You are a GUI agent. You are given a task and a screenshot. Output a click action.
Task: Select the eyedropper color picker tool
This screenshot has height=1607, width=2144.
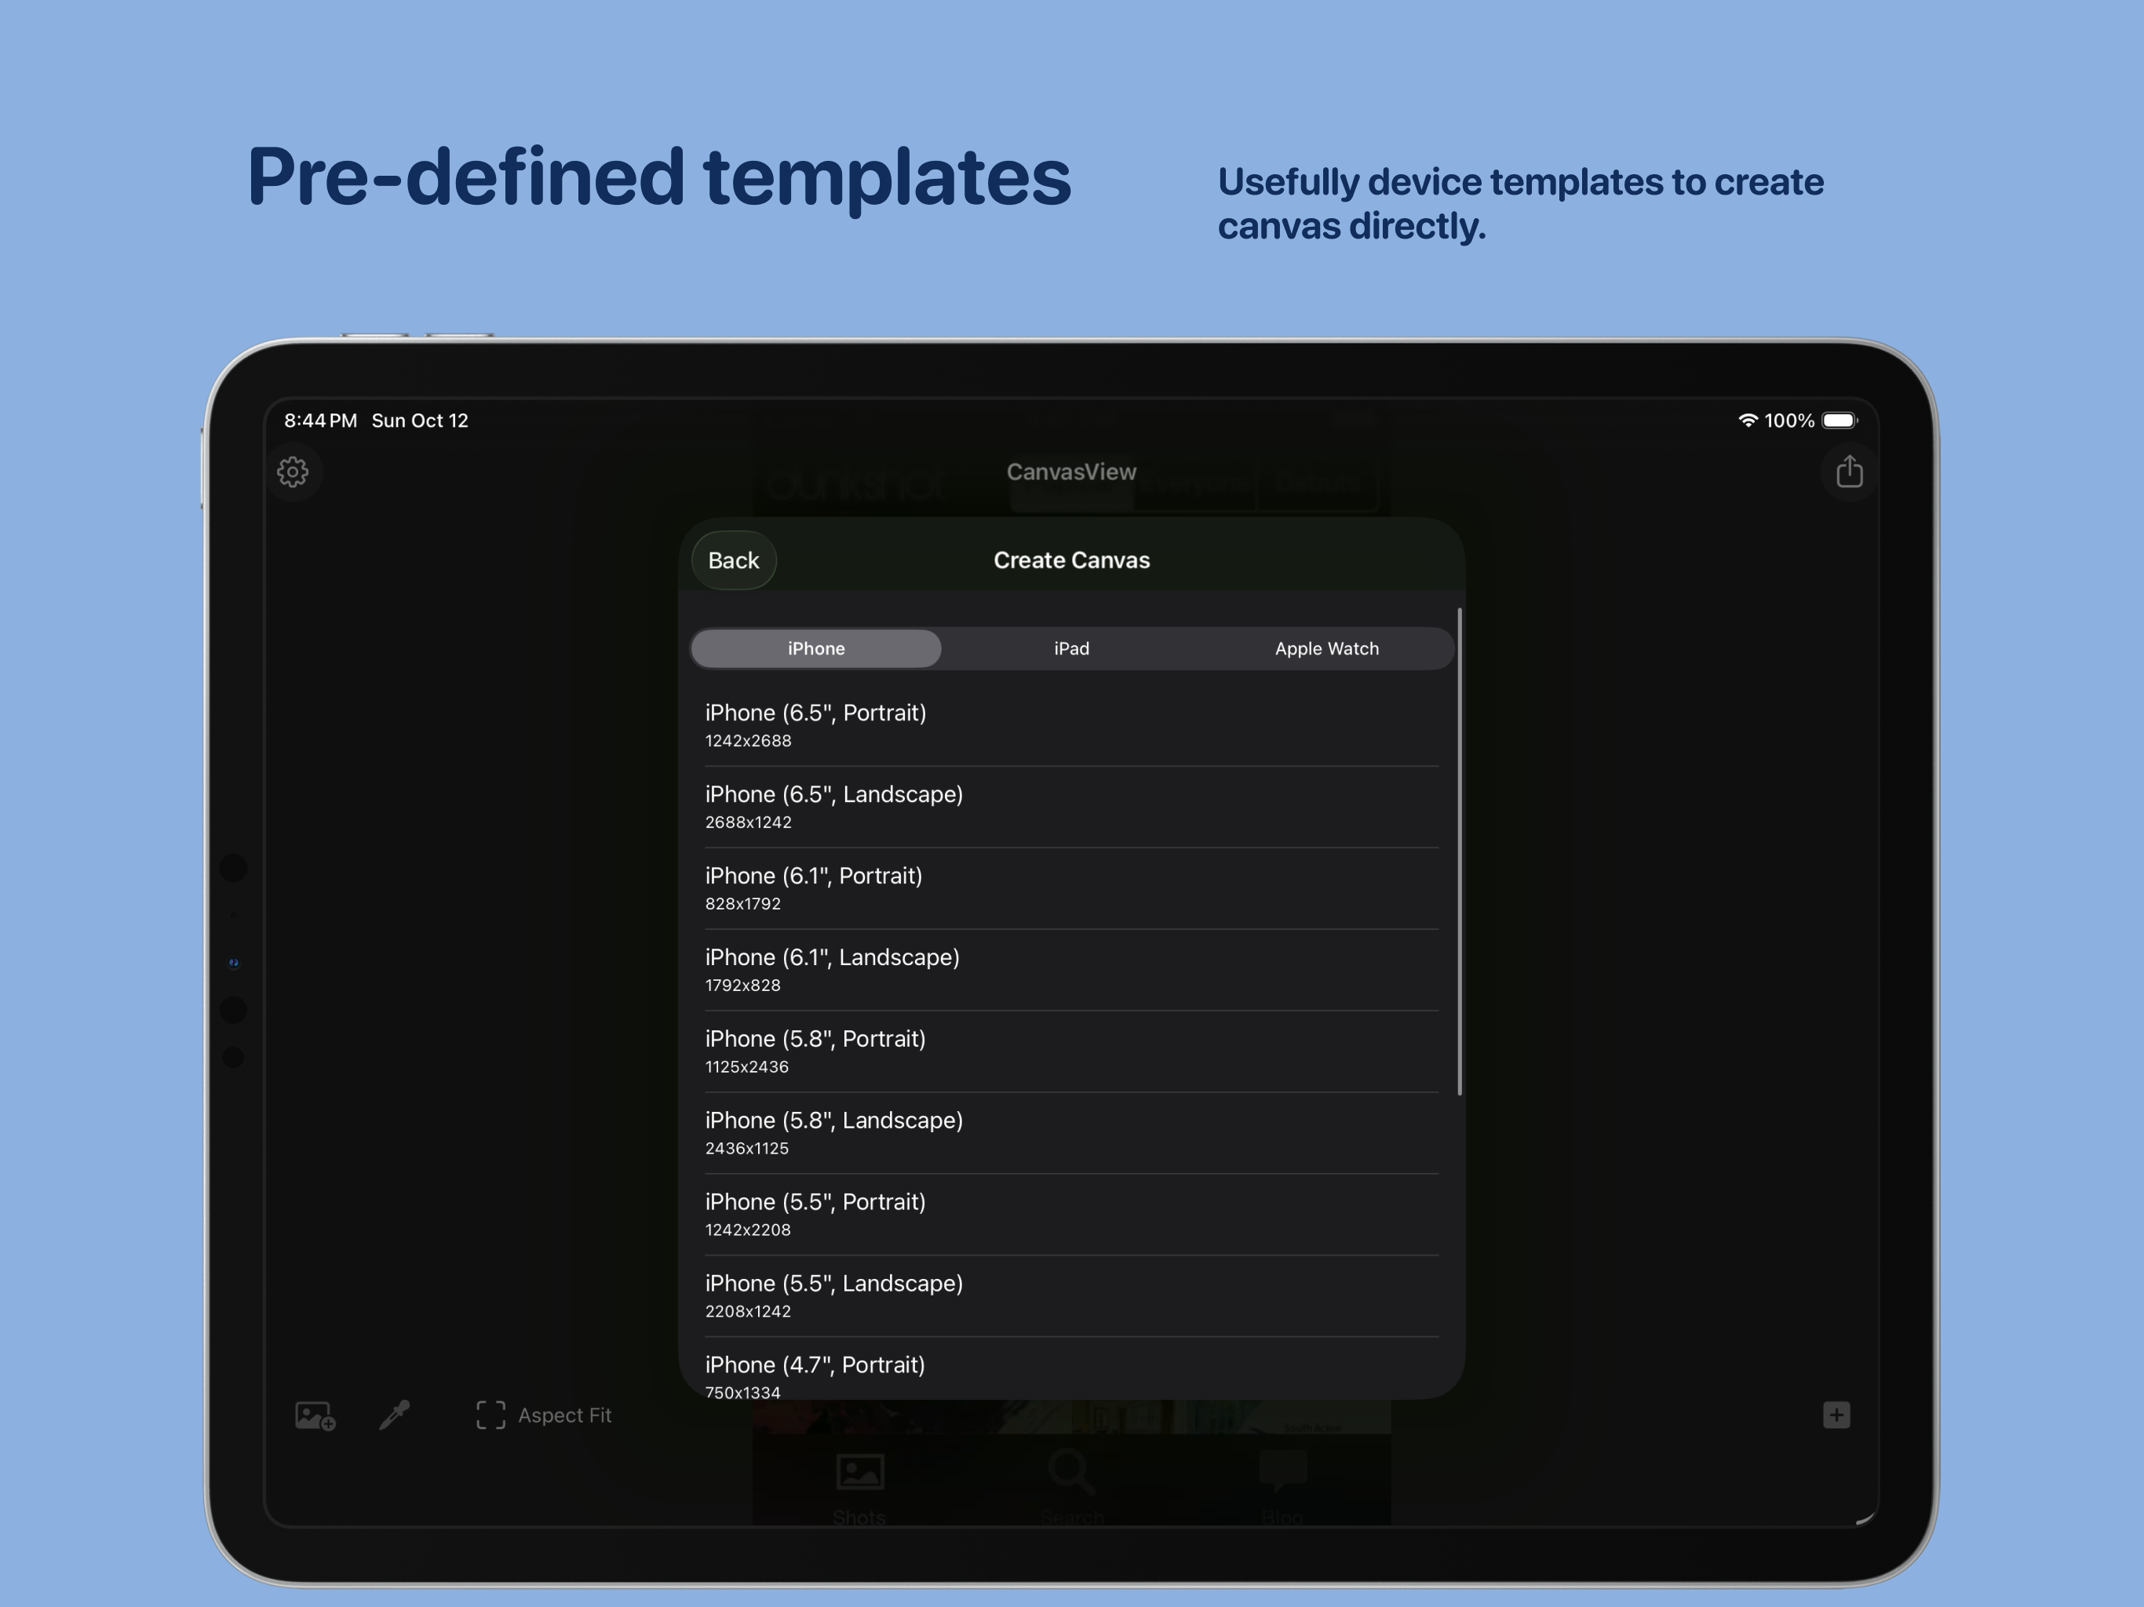(395, 1415)
